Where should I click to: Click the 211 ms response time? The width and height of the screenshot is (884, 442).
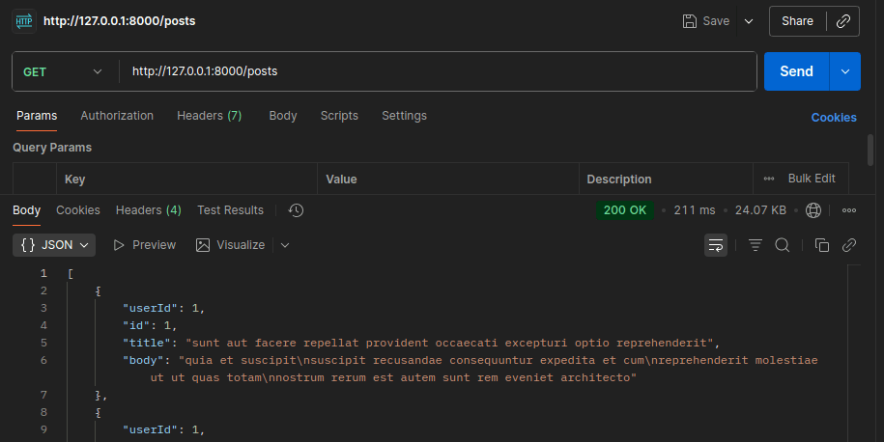click(694, 210)
